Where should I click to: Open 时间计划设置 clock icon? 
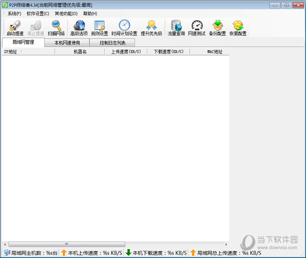124,25
